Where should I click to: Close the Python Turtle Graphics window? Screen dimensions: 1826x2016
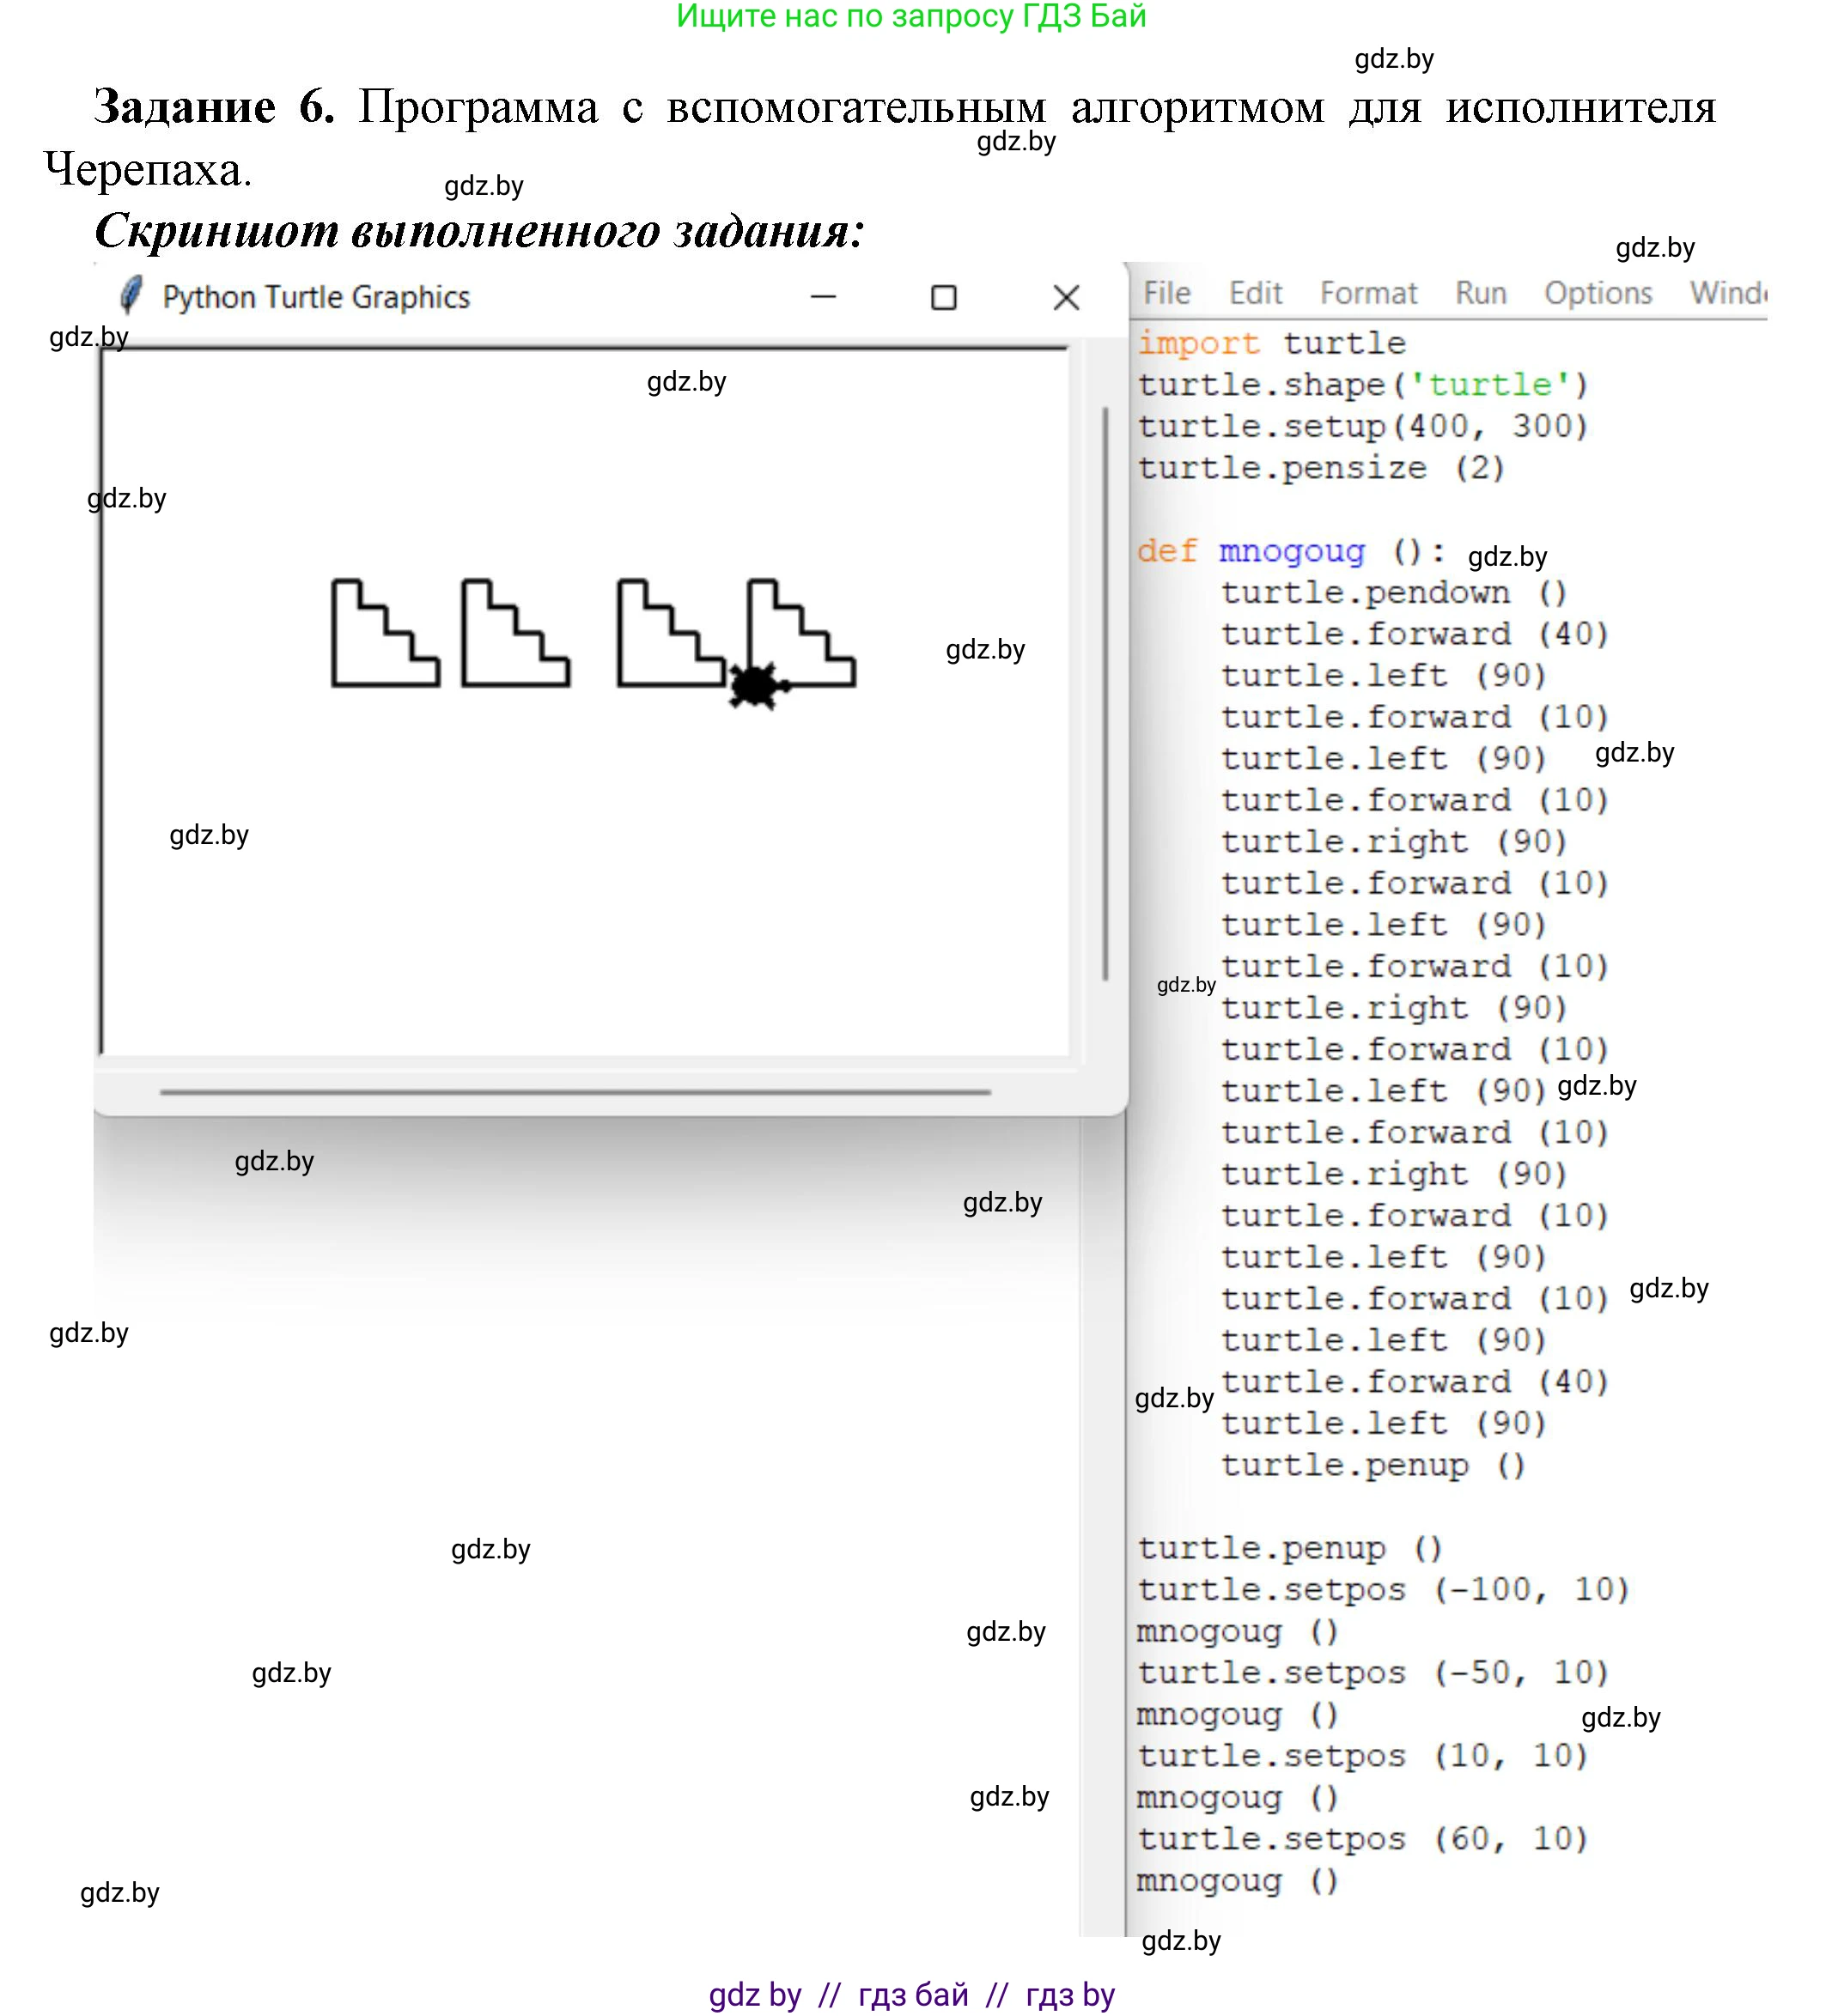click(1066, 297)
